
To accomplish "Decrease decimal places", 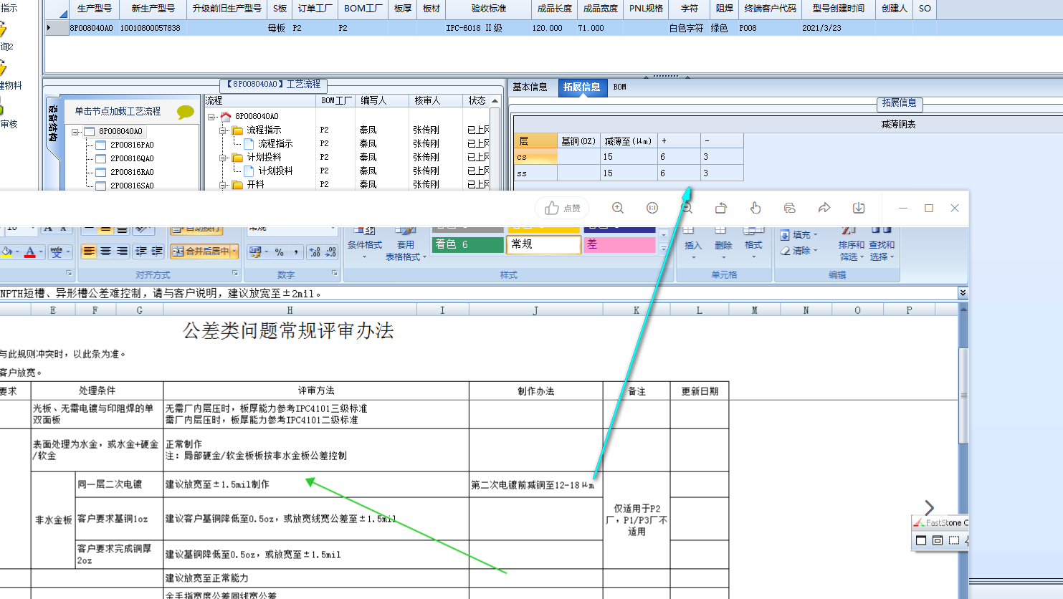I will point(330,252).
